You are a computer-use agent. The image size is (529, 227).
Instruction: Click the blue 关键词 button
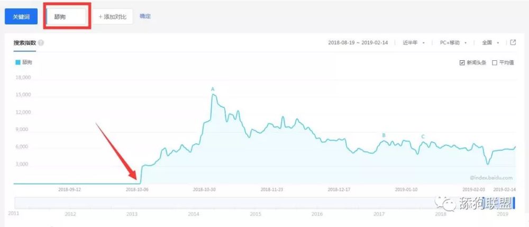pos(21,16)
